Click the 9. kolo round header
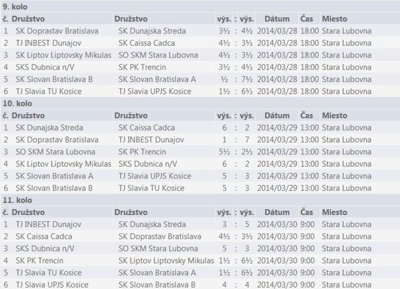400x289 pixels. (x=15, y=7)
